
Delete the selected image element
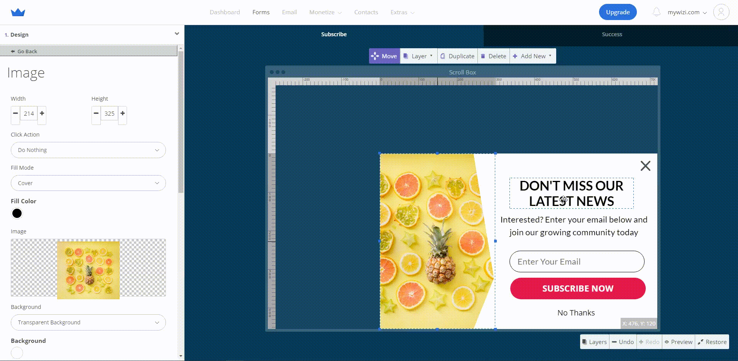(x=493, y=56)
